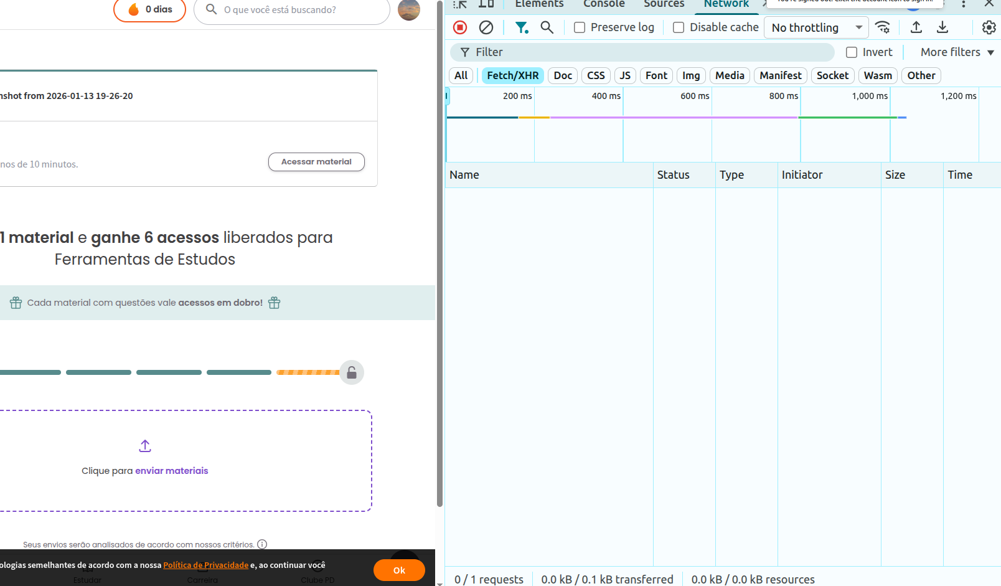Switch to the Console tab

tap(603, 4)
